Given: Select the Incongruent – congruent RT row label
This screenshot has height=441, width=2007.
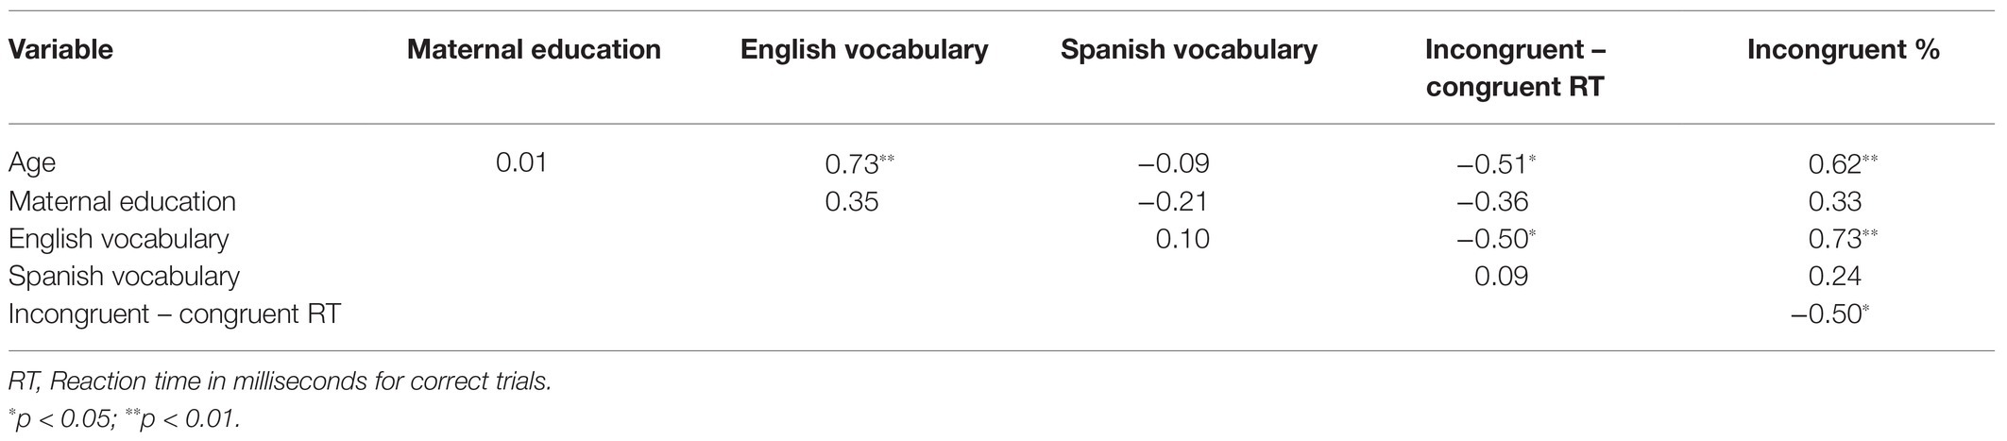Looking at the screenshot, I should (x=175, y=314).
